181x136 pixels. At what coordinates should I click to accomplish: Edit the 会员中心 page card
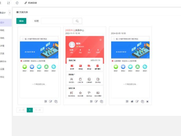pos(96,101)
